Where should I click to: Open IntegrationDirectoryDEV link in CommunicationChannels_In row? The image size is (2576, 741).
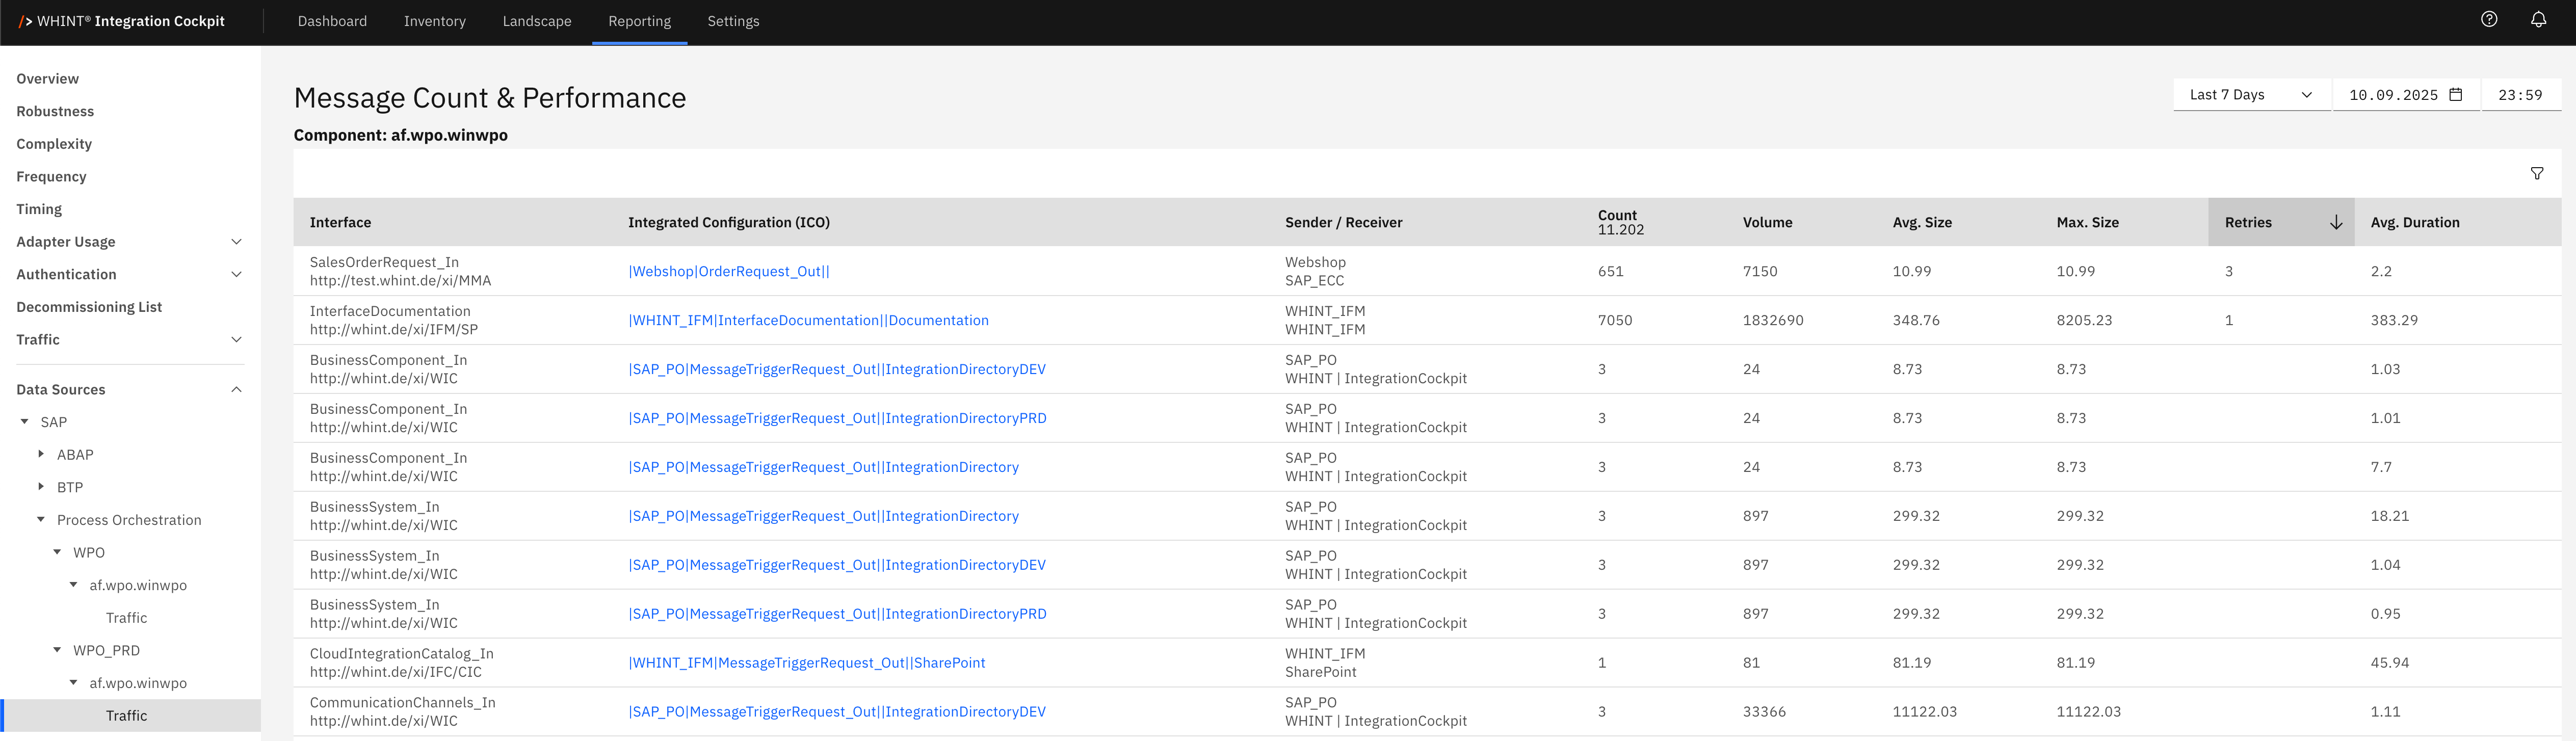(837, 712)
